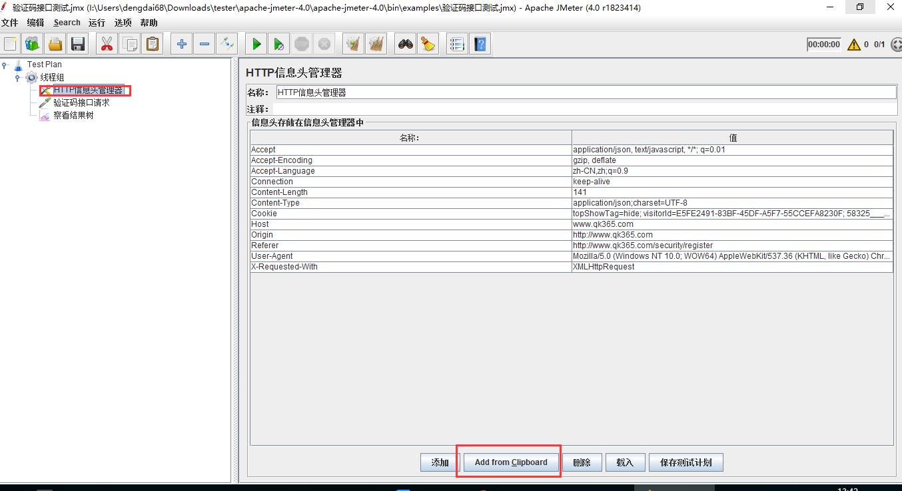
Task: Collapse the 线程组 tree node toggle
Action: click(18, 77)
